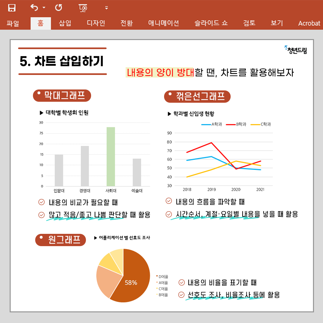Click the Undo arrow icon

[x=34, y=7]
